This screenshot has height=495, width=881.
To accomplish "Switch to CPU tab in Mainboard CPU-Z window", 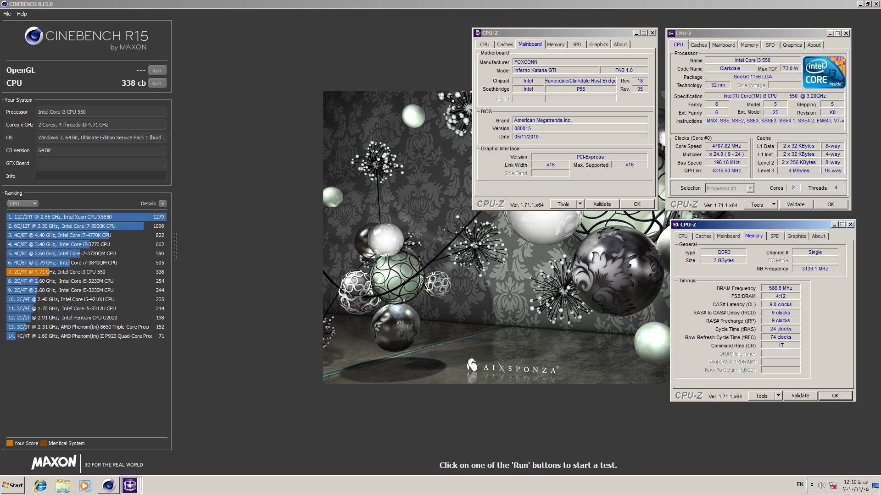I will pos(485,44).
